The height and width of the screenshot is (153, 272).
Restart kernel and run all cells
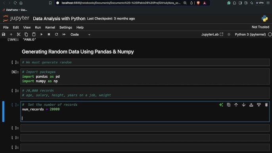click(64, 34)
